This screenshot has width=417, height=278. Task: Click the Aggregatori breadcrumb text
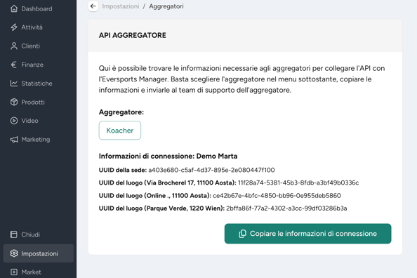166,6
